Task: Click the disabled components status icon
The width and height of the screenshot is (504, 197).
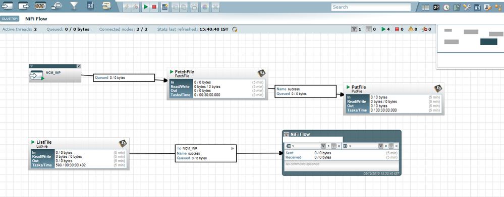Action: (425, 29)
